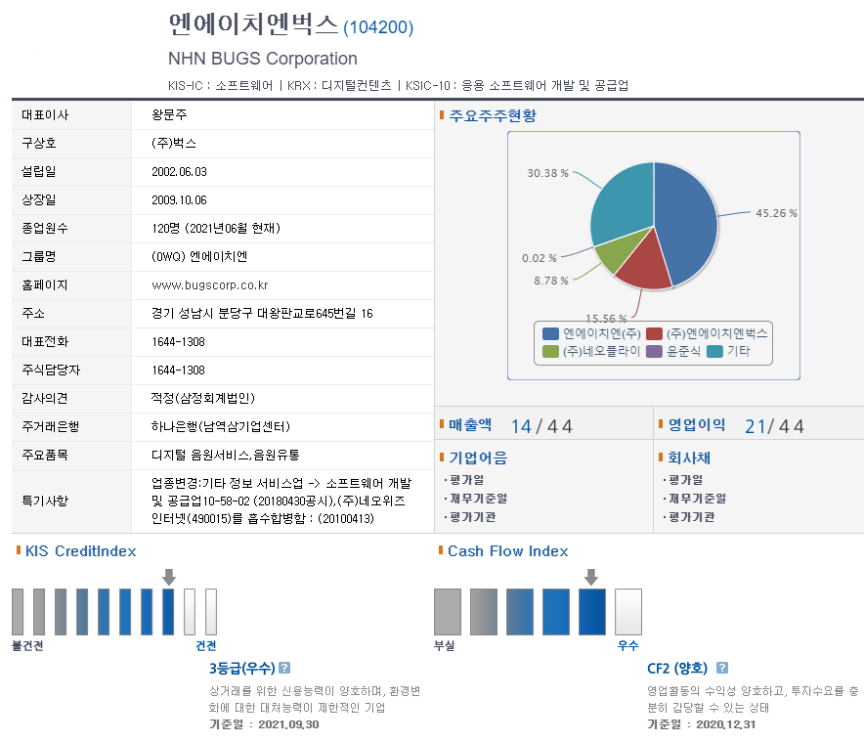Click KSIC-10 응용 소프트웨어 classification
864x742 pixels.
click(517, 85)
